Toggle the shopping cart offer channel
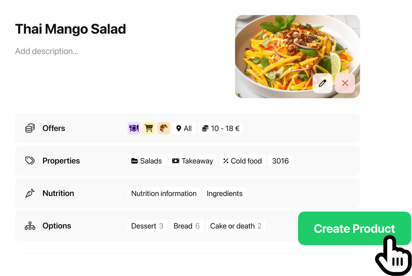Image resolution: width=412 pixels, height=276 pixels. 148,128
